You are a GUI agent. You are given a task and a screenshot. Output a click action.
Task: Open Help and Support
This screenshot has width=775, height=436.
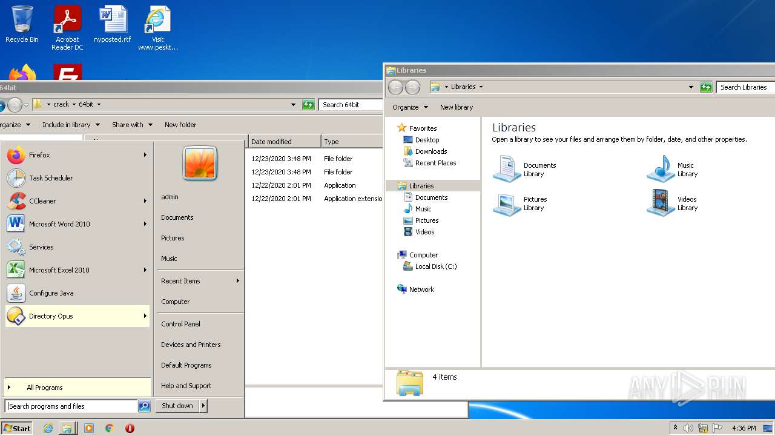186,386
